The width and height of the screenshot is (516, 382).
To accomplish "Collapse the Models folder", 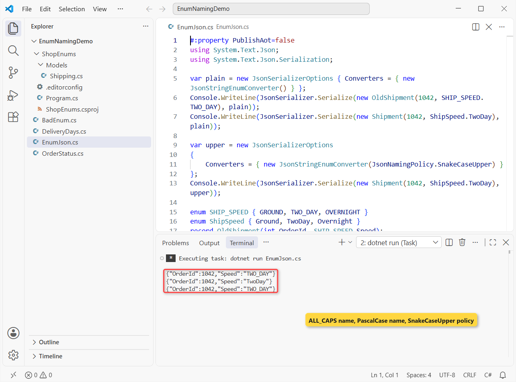I will tap(41, 65).
